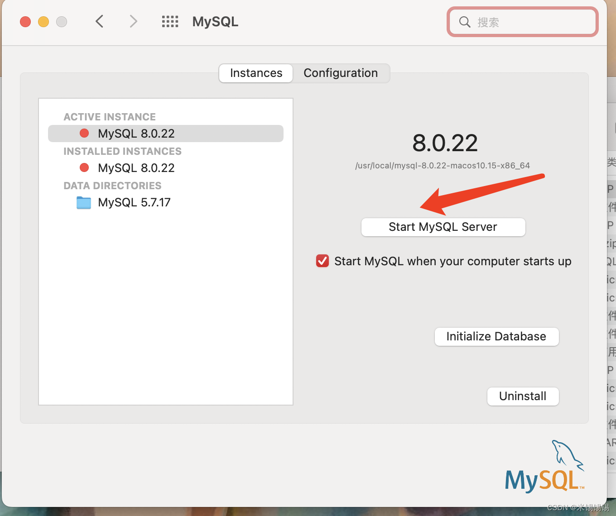Click the red status dot beside ACTIVE INSTANCE MySQL 8.0.22

pos(84,133)
